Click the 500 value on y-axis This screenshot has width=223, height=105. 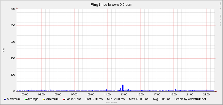tap(13, 9)
